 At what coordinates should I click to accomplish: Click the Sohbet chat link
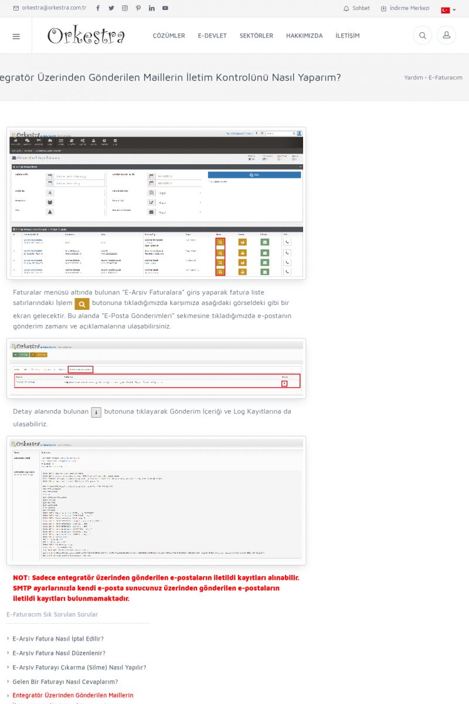tap(356, 8)
